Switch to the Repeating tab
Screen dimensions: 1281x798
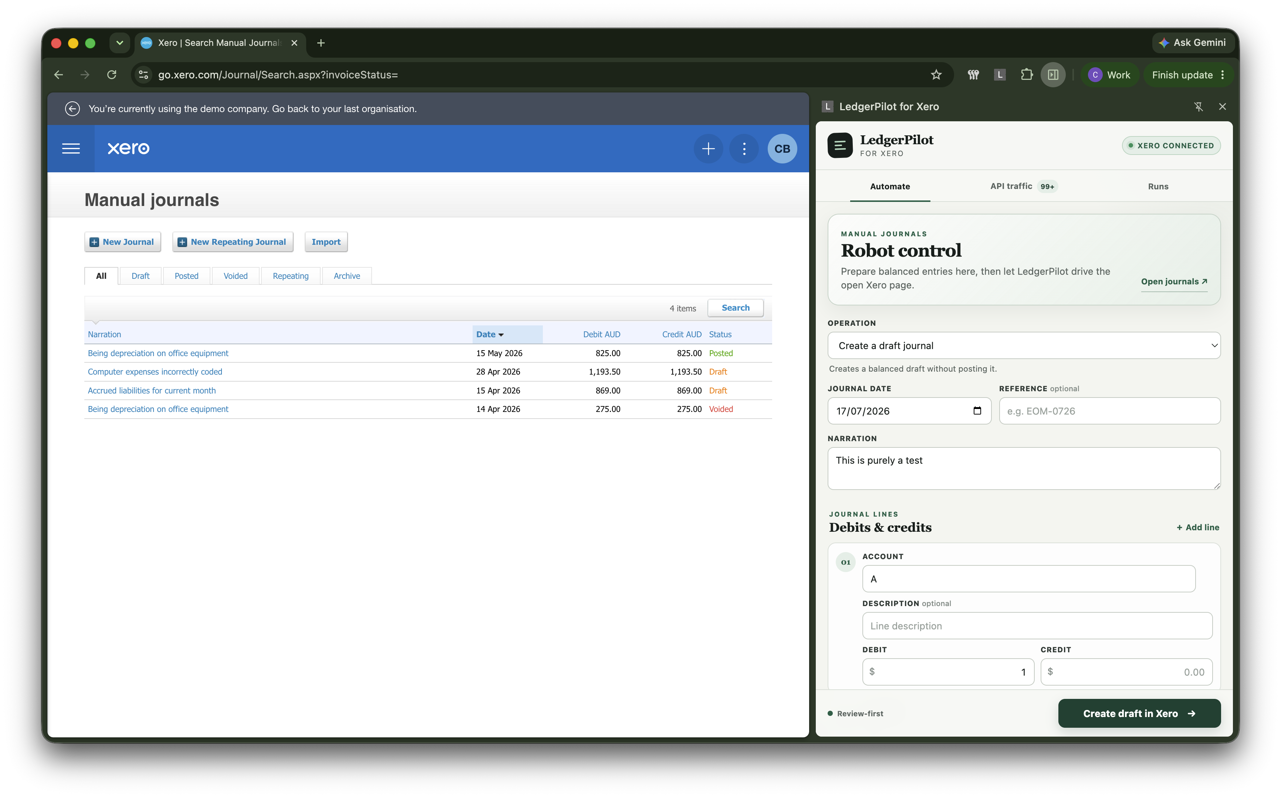(x=290, y=275)
